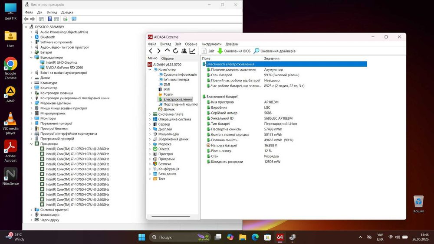Expand Мережеві адаптери in Device Manager
Image resolution: width=434 pixels, height=244 pixels.
click(31, 103)
